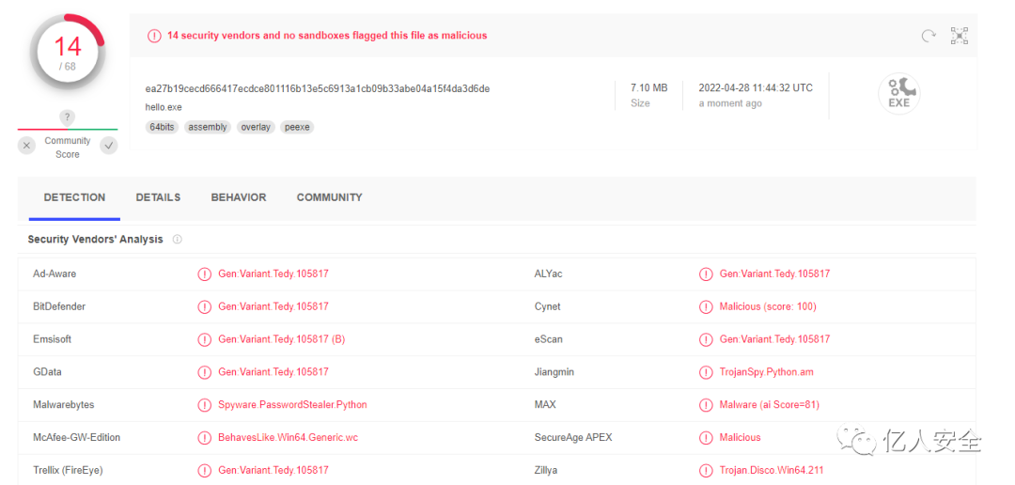Click the Malware (ai Score=81) result

click(770, 405)
